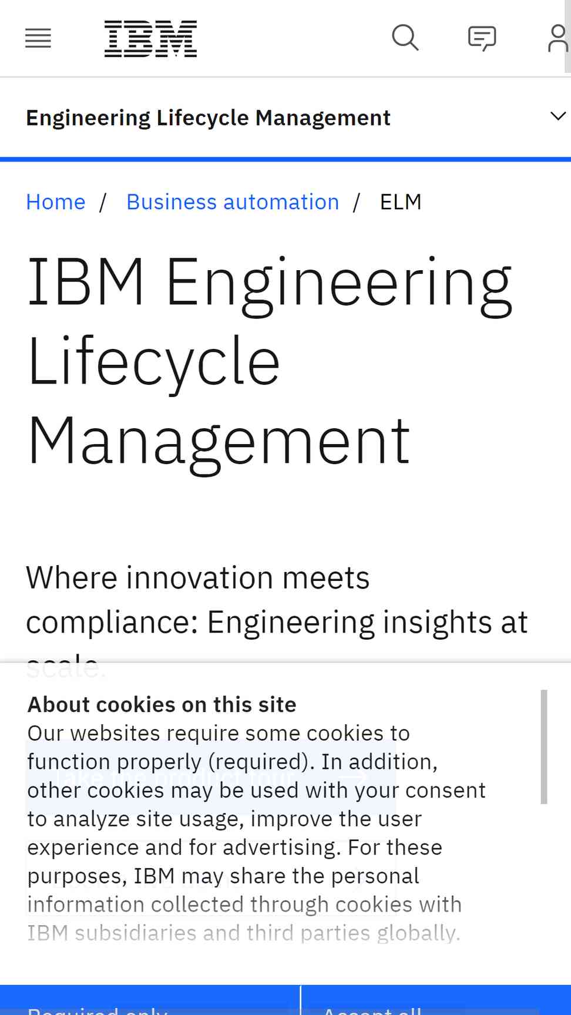This screenshot has width=571, height=1015.
Task: Choose the Required only cookies button
Action: (x=150, y=1000)
